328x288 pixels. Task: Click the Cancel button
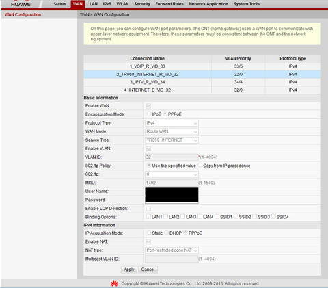click(148, 270)
